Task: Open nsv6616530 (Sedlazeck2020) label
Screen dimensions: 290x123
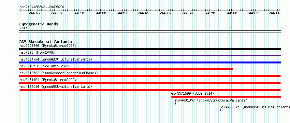Action: pyautogui.click(x=45, y=66)
